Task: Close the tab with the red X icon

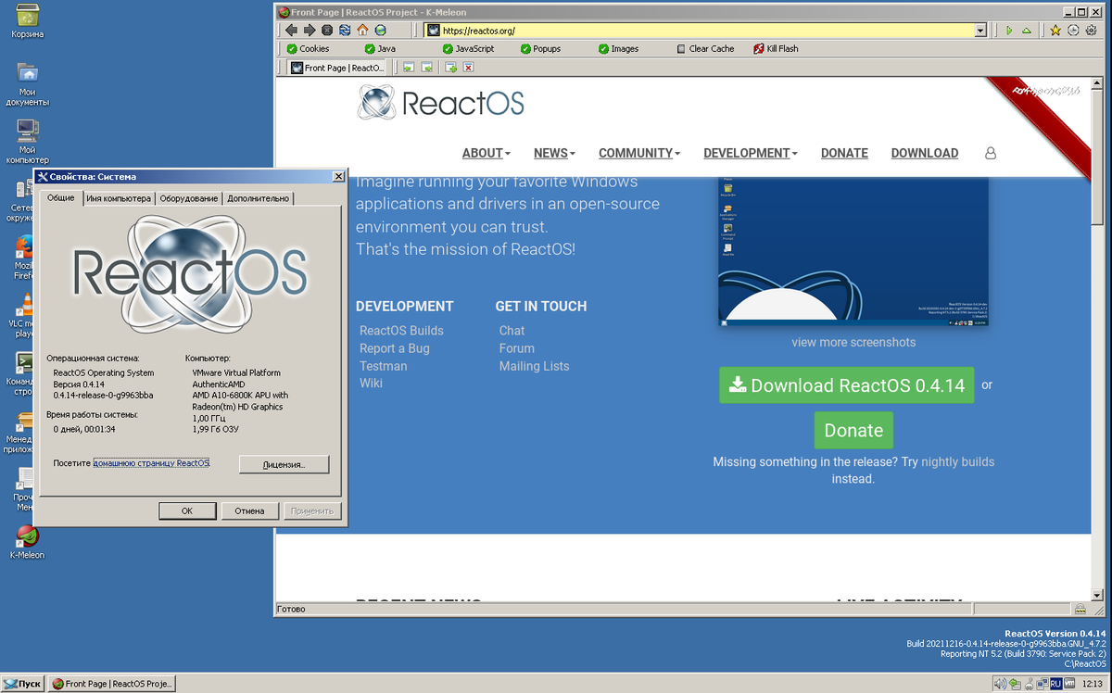Action: [468, 68]
